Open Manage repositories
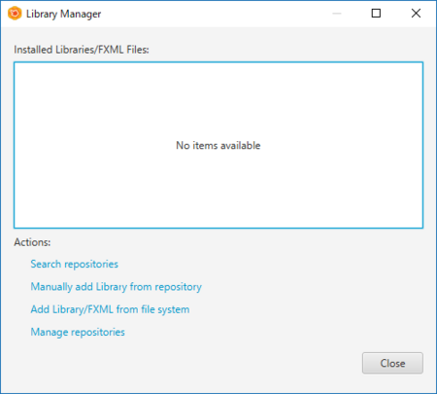This screenshot has height=394, width=437. click(x=78, y=333)
